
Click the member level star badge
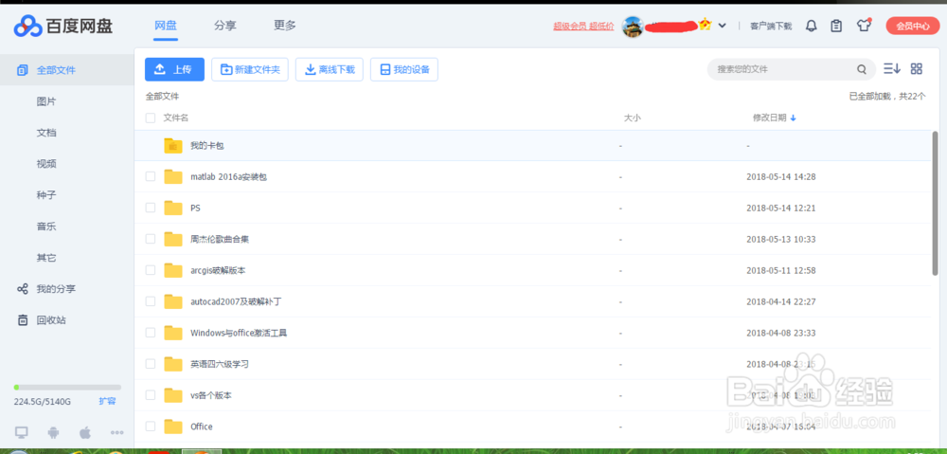pos(705,25)
